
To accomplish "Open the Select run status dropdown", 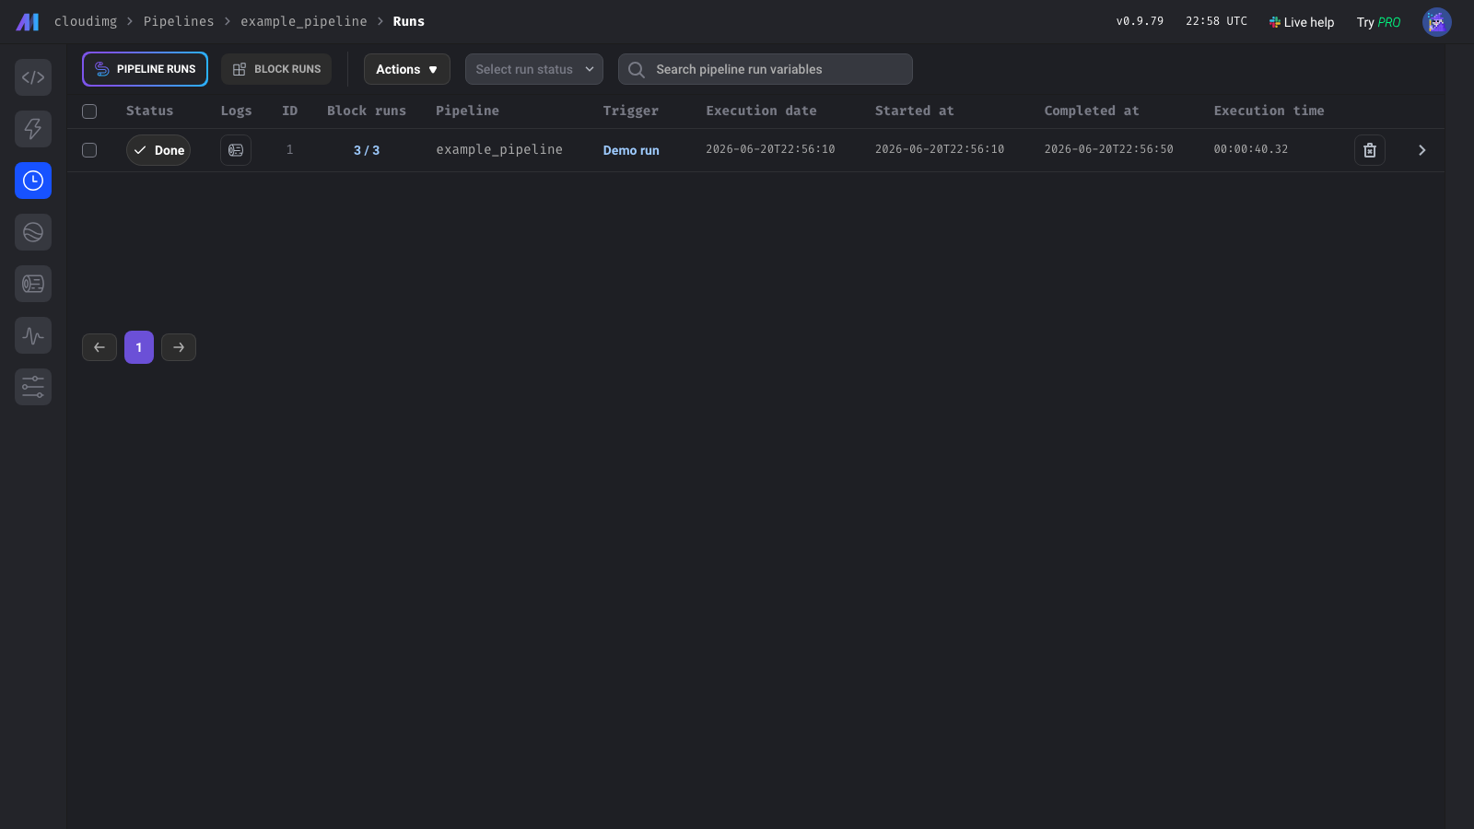I will (534, 69).
